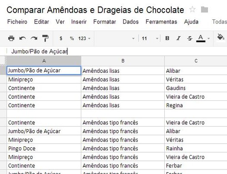
Task: Select column B header
Action: (123, 61)
